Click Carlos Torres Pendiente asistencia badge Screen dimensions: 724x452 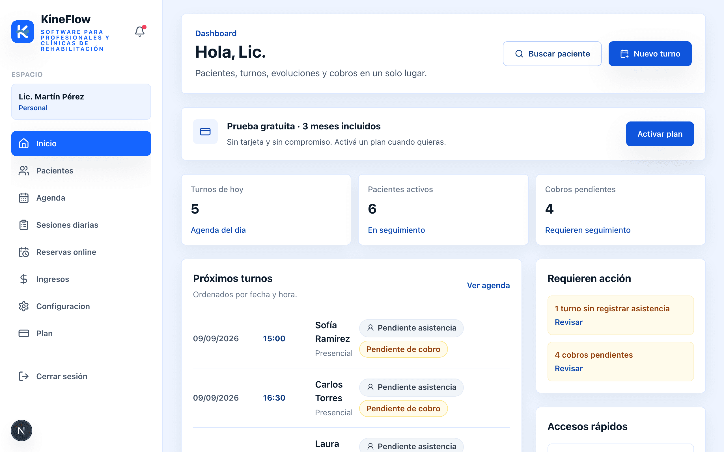pos(411,387)
